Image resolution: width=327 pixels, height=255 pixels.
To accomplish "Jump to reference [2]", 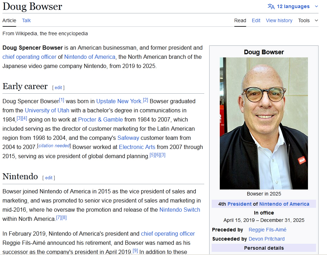I will (x=145, y=100).
